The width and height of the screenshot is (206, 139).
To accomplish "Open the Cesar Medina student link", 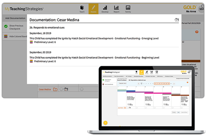I will click(45, 89).
